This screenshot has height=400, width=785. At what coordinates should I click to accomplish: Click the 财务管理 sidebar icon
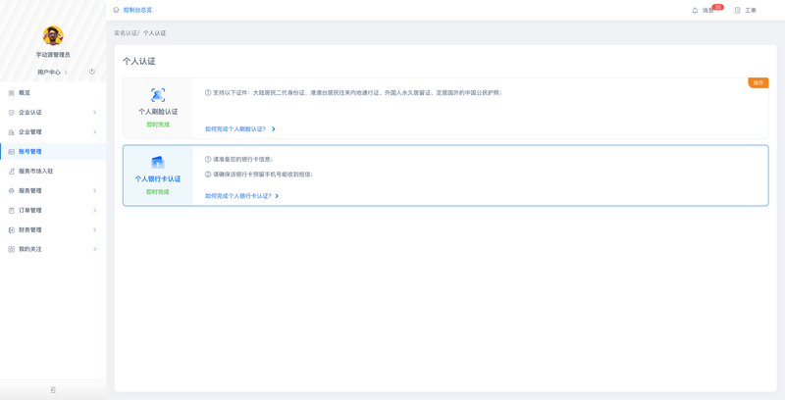click(12, 230)
